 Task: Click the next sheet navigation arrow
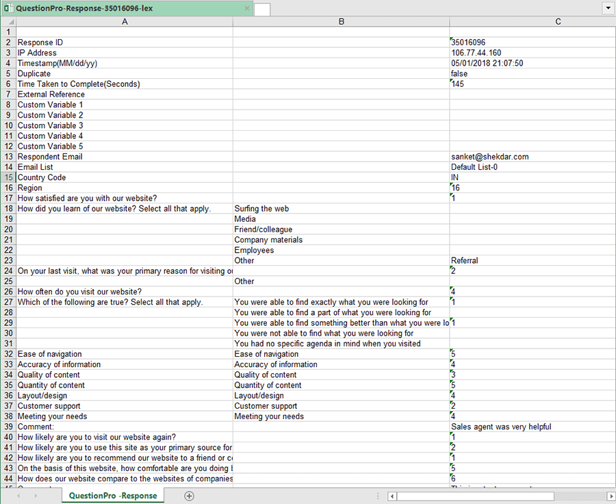(x=36, y=496)
